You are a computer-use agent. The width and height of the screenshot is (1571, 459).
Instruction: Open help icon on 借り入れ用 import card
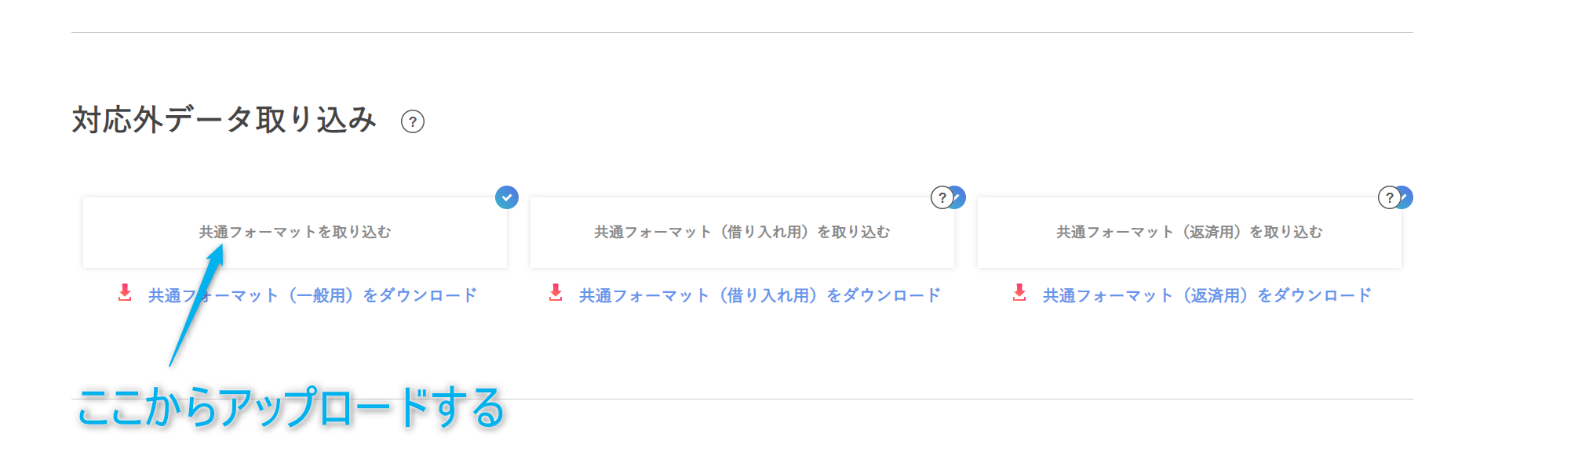(942, 197)
